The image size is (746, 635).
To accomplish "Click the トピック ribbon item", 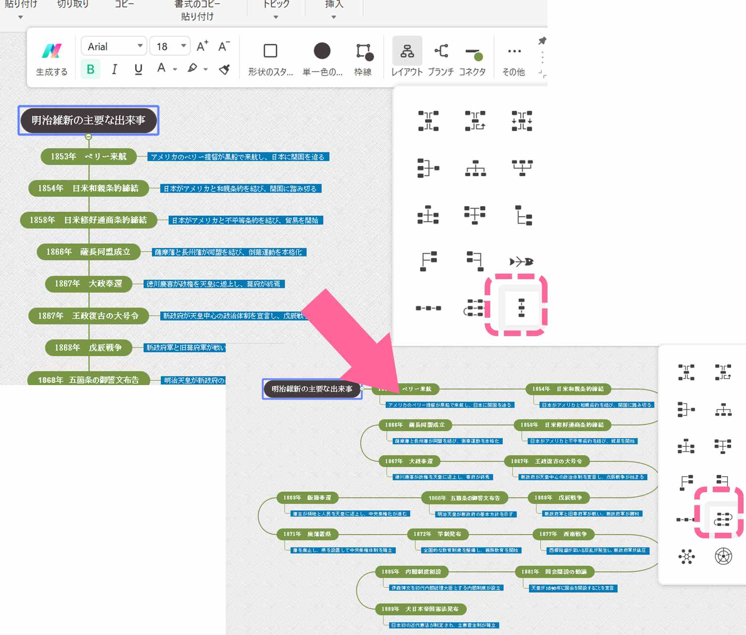I will (x=276, y=4).
